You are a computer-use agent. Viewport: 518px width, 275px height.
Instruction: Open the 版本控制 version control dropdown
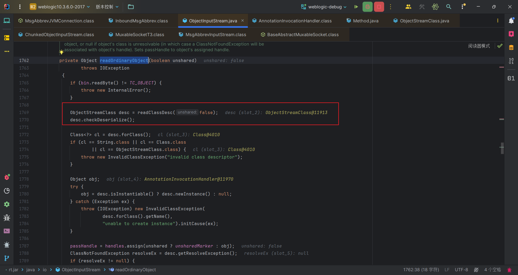107,7
